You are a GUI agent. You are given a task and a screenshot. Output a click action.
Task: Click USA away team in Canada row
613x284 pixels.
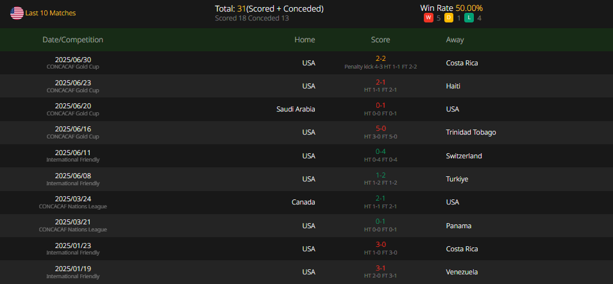click(452, 202)
